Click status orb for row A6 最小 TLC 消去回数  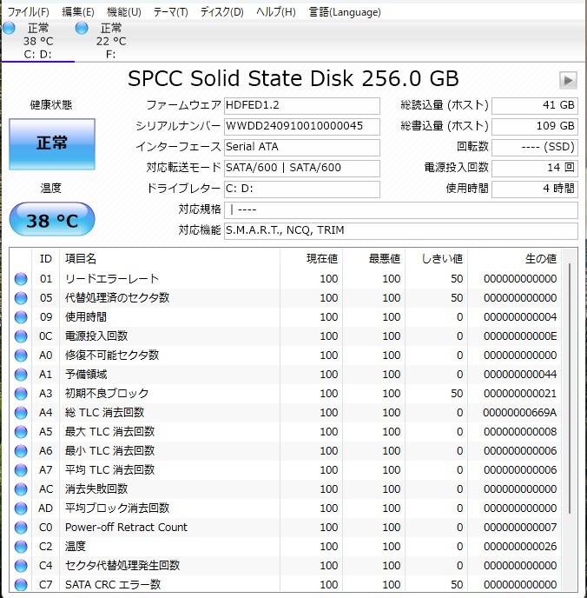click(21, 451)
